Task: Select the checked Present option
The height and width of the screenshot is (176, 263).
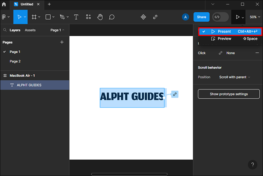Action: 224,32
